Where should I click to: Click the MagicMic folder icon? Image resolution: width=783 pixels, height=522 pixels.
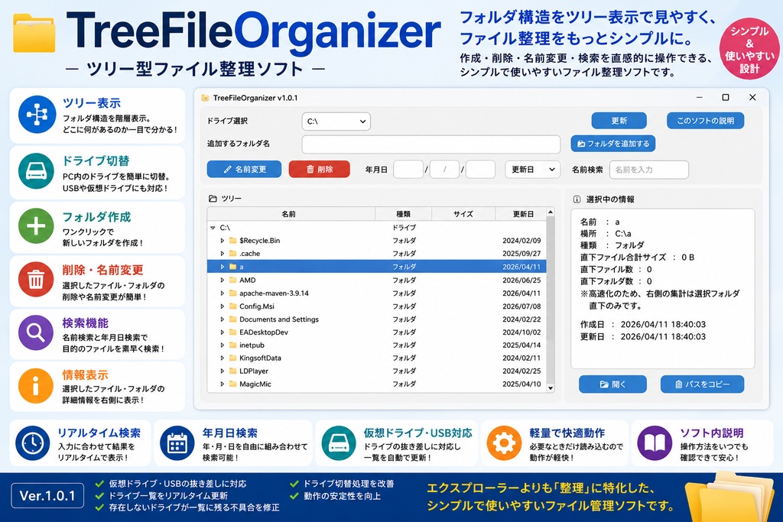click(x=232, y=384)
